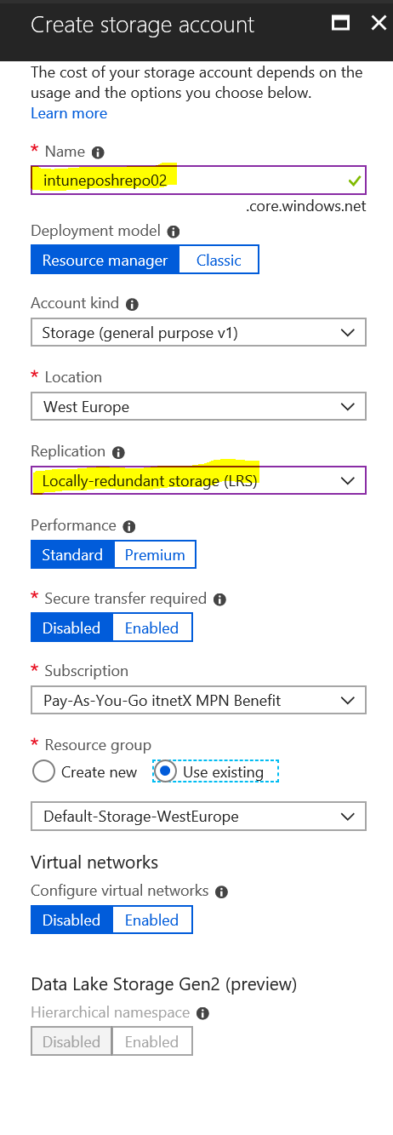Open the Account kind dropdown
Viewport: 393px width, 1135px height.
click(198, 333)
